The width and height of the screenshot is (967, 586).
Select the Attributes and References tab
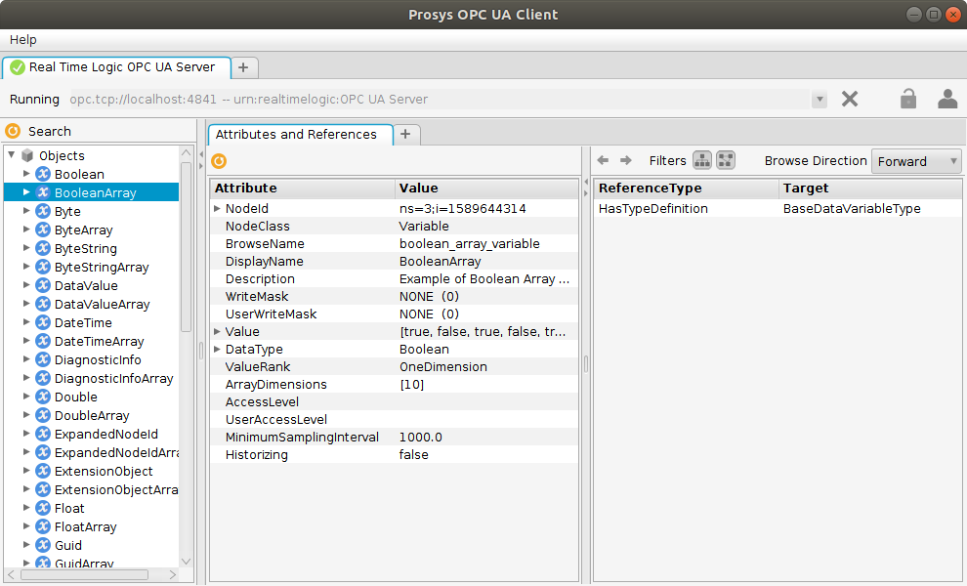coord(300,135)
